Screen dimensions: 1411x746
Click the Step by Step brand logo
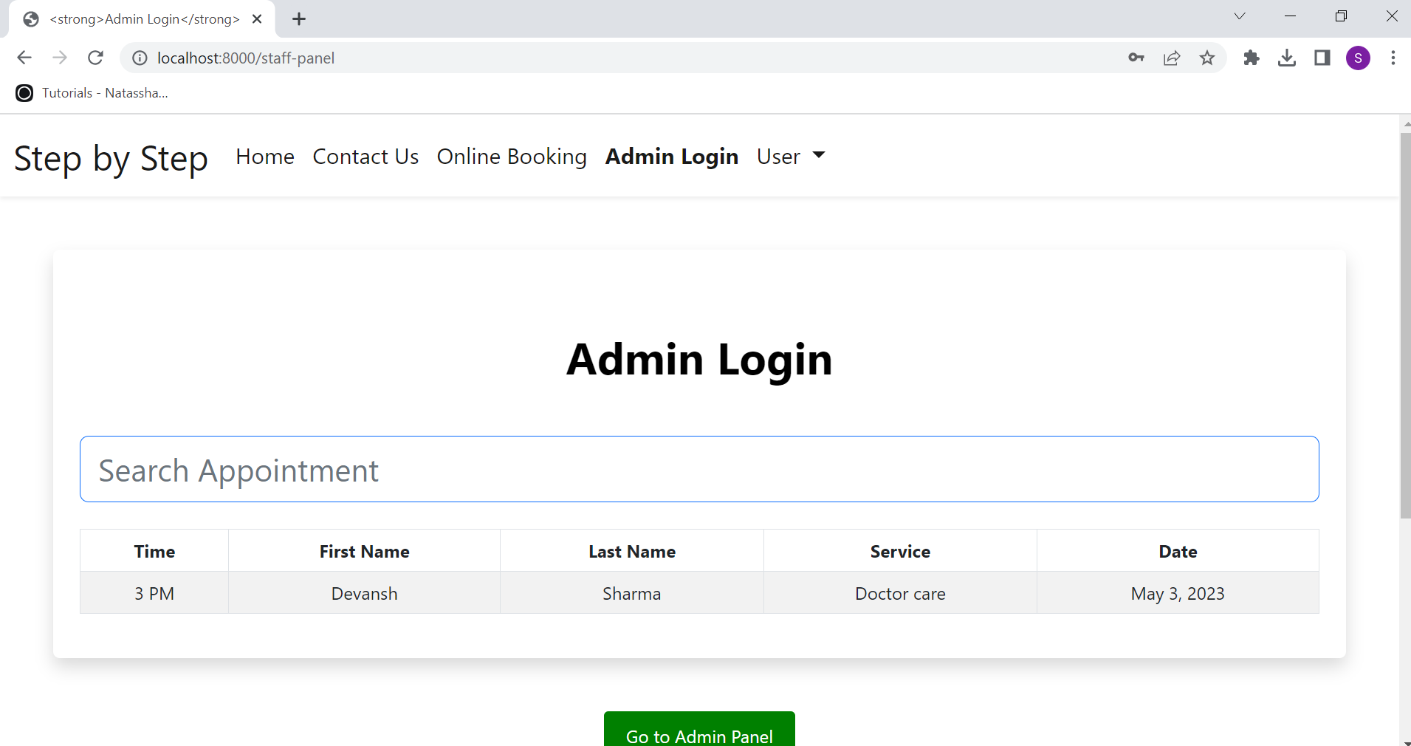click(111, 158)
